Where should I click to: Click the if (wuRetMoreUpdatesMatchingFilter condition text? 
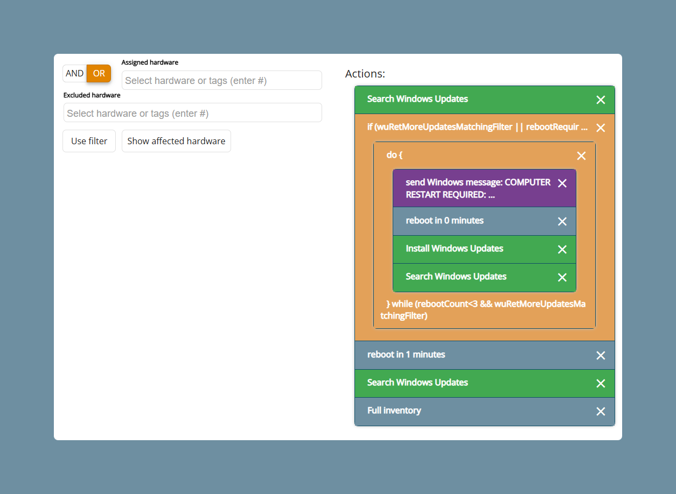(477, 127)
